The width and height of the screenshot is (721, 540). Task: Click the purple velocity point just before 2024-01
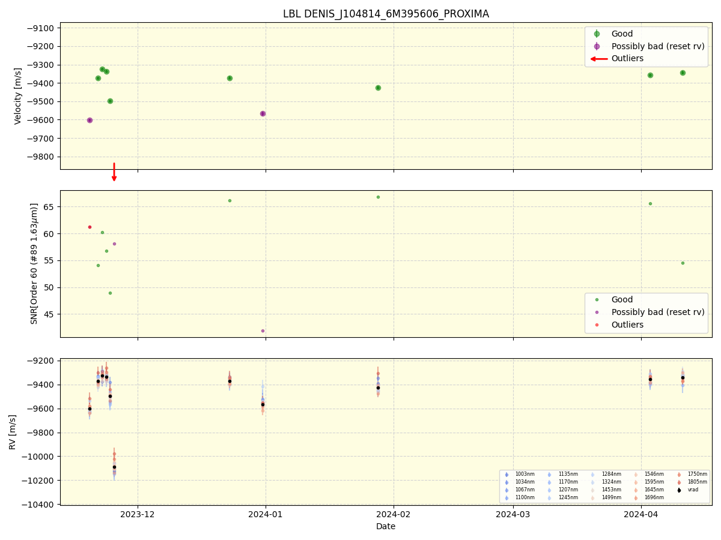263,113
